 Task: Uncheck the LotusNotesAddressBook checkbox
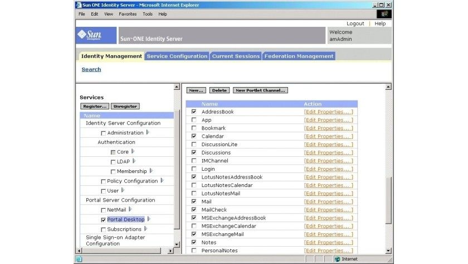tap(194, 177)
